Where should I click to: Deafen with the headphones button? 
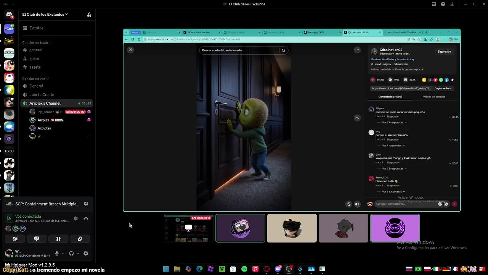coord(71,253)
